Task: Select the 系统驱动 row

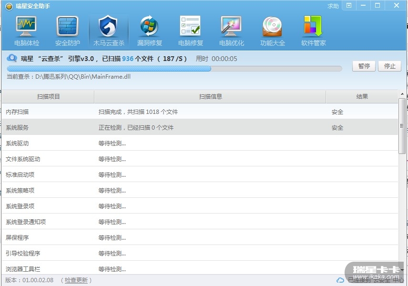Action: [200, 143]
